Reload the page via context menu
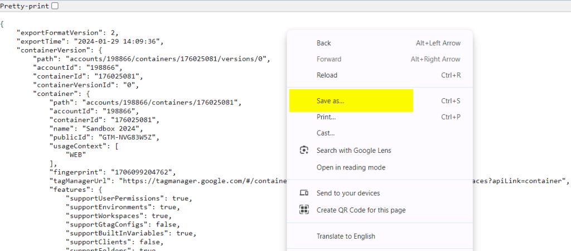 pos(327,75)
